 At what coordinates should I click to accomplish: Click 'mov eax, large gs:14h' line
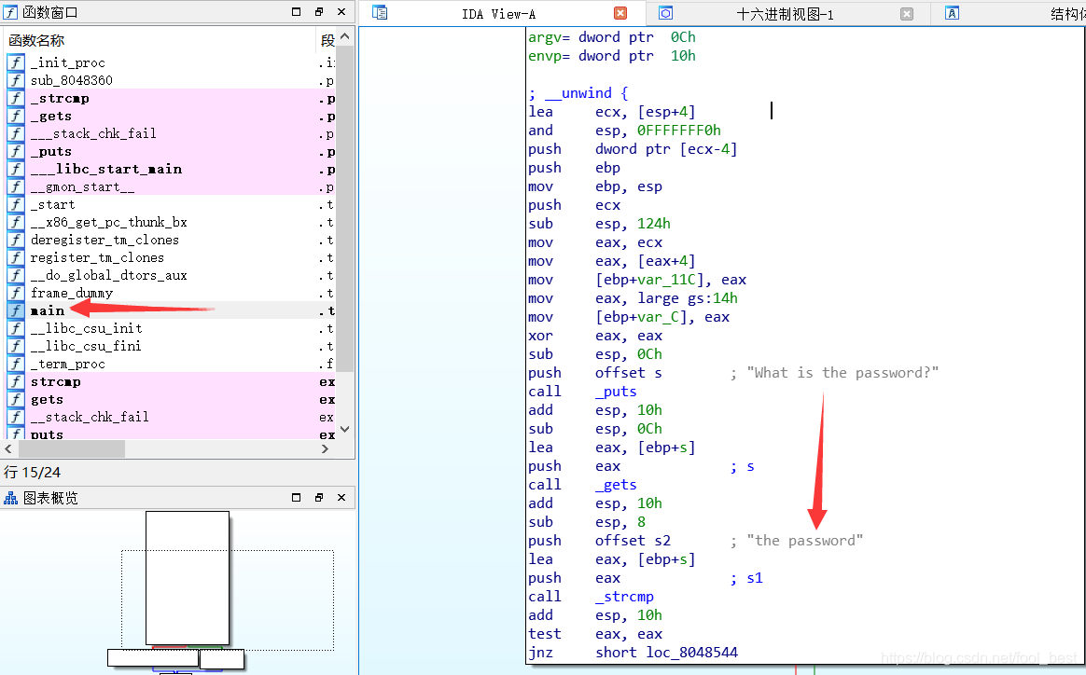pyautogui.click(x=633, y=298)
